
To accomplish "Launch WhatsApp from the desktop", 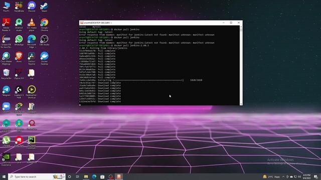I will [x=19, y=40].
